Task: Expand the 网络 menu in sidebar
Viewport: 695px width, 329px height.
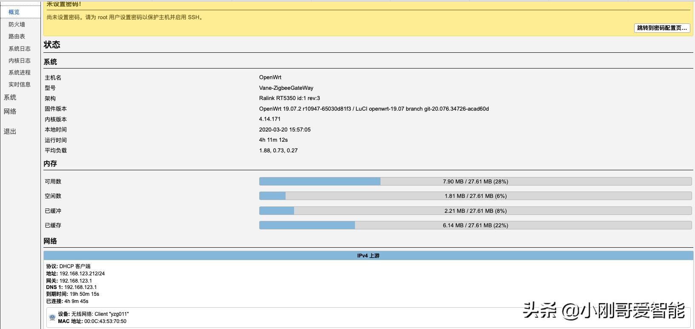Action: click(x=10, y=112)
